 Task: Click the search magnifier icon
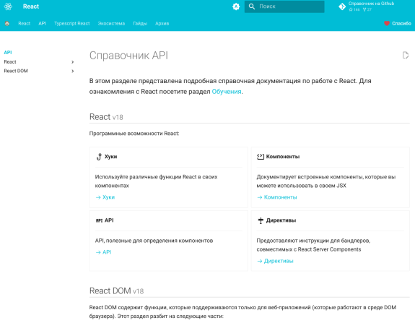[252, 7]
